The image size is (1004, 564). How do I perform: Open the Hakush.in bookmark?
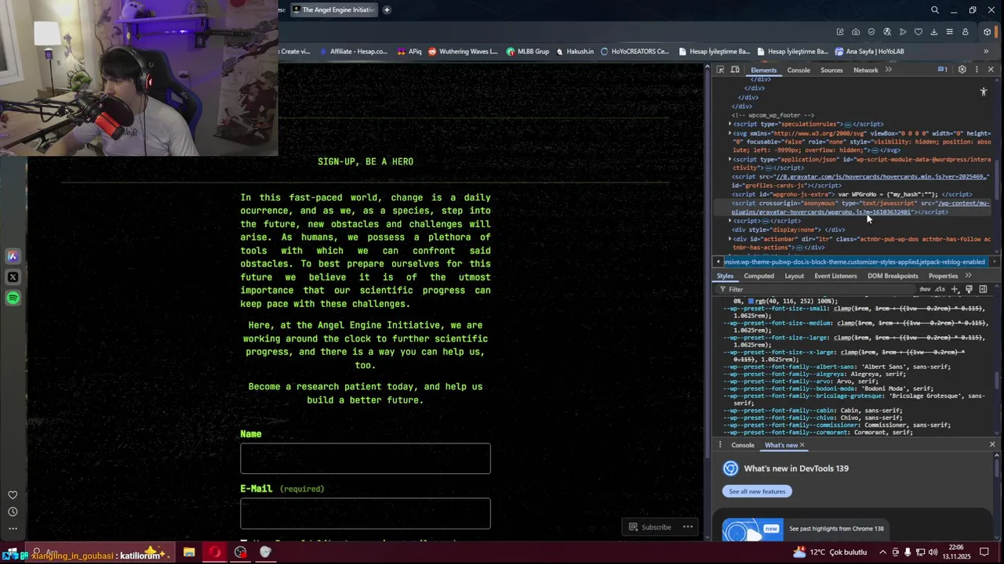pos(575,52)
